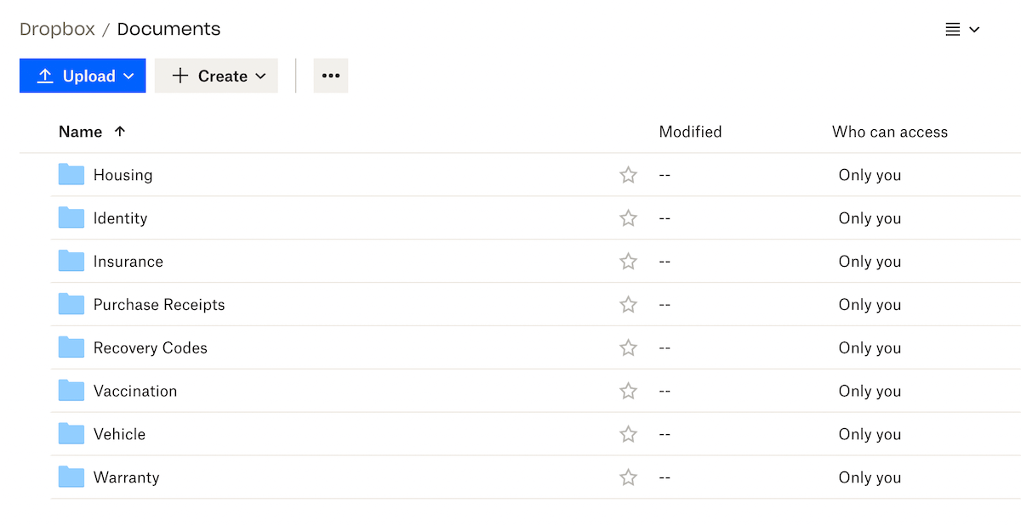Click the Vaccination folder icon

point(71,391)
